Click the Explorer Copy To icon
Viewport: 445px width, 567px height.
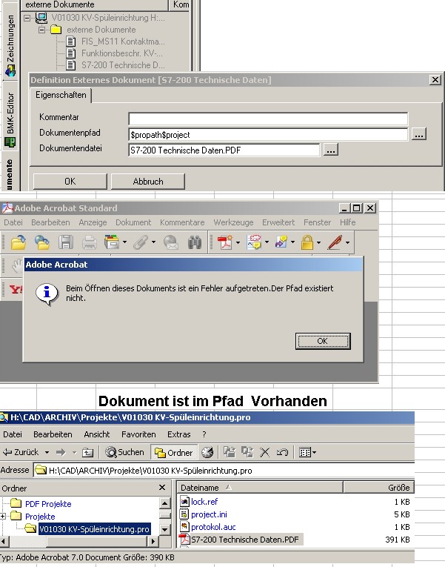coord(247,452)
